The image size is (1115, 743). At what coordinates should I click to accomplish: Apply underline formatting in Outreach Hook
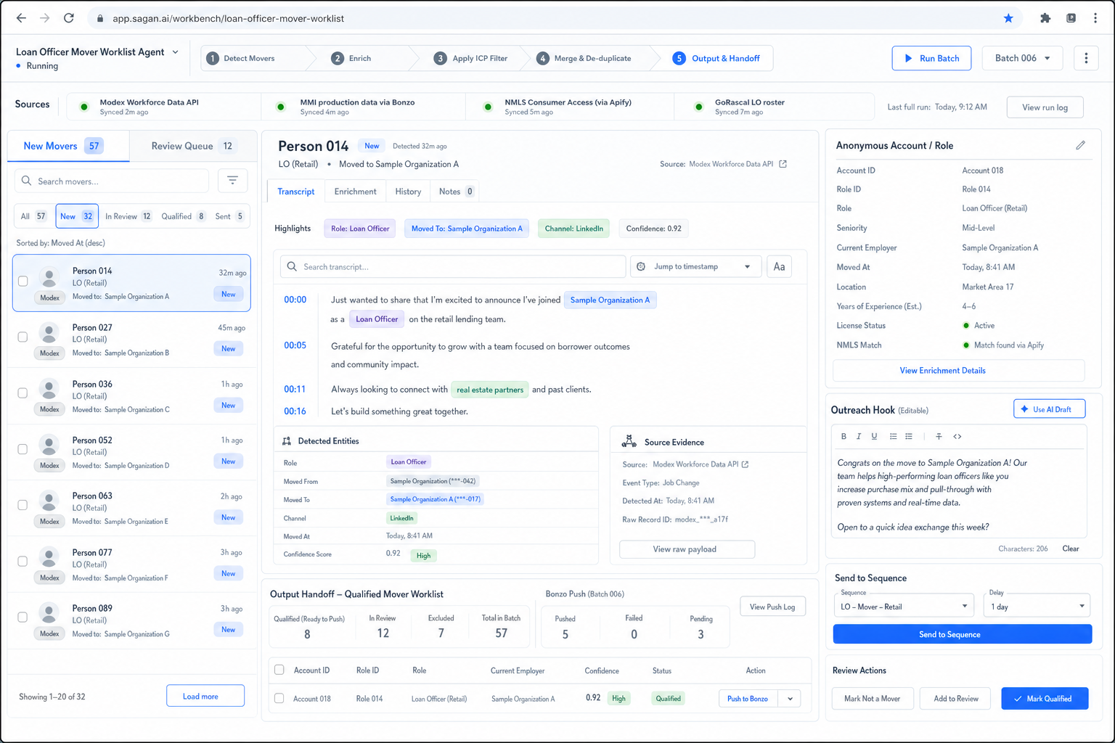tap(874, 437)
